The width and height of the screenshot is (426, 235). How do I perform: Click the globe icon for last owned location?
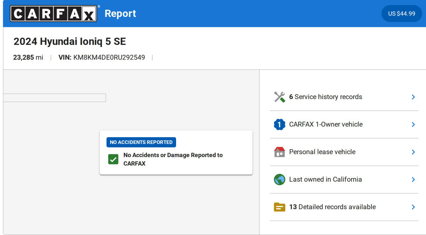tap(279, 179)
